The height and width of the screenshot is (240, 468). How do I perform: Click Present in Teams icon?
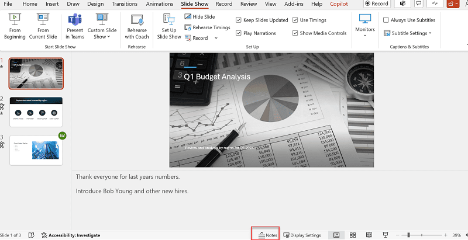click(x=74, y=26)
